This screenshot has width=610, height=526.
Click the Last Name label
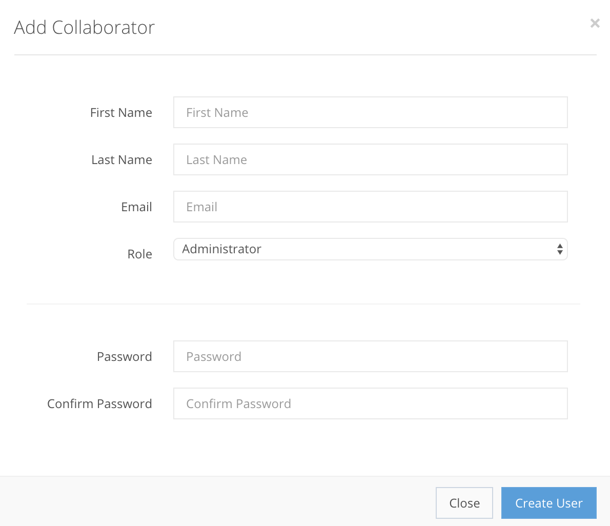coord(121,159)
